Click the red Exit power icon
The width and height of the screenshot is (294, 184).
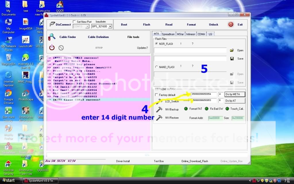point(231,24)
